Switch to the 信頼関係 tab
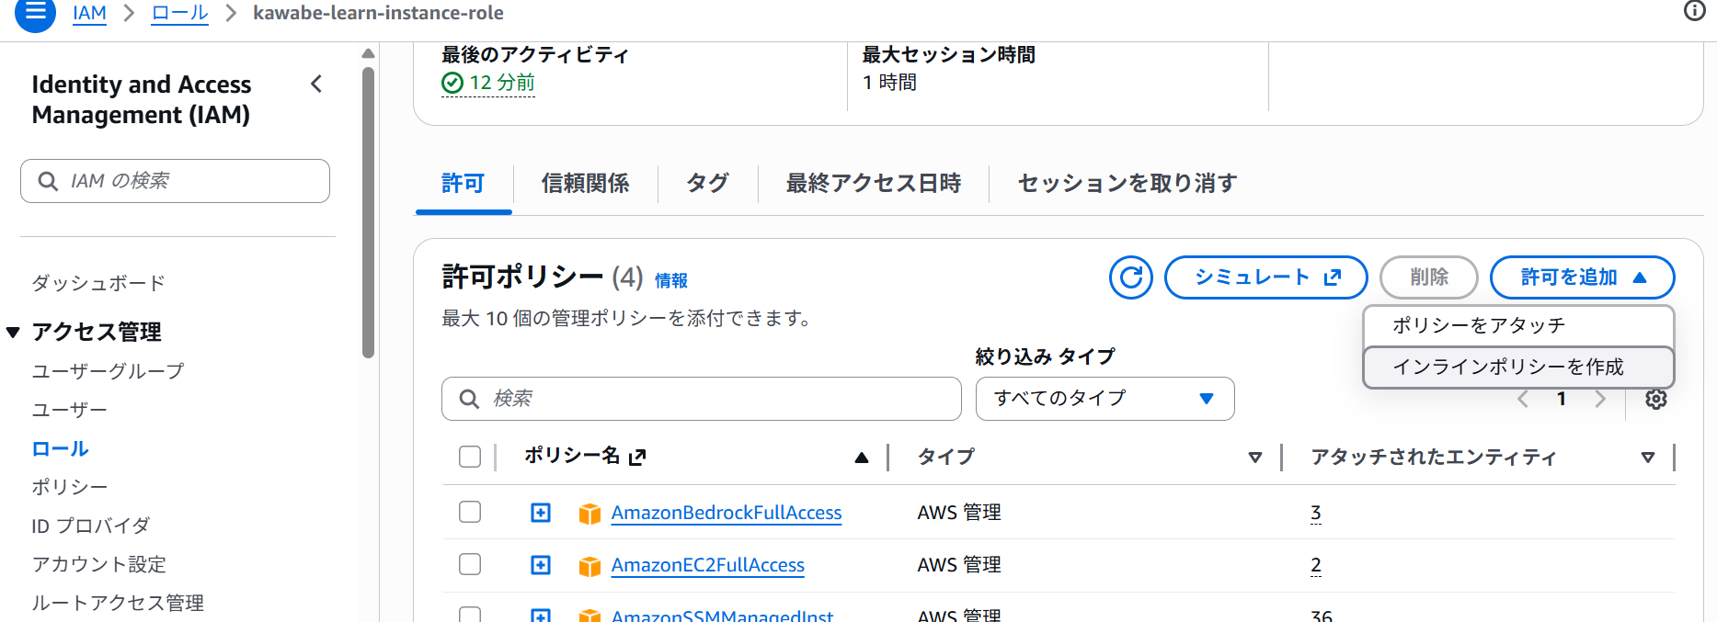1717x622 pixels. click(585, 184)
